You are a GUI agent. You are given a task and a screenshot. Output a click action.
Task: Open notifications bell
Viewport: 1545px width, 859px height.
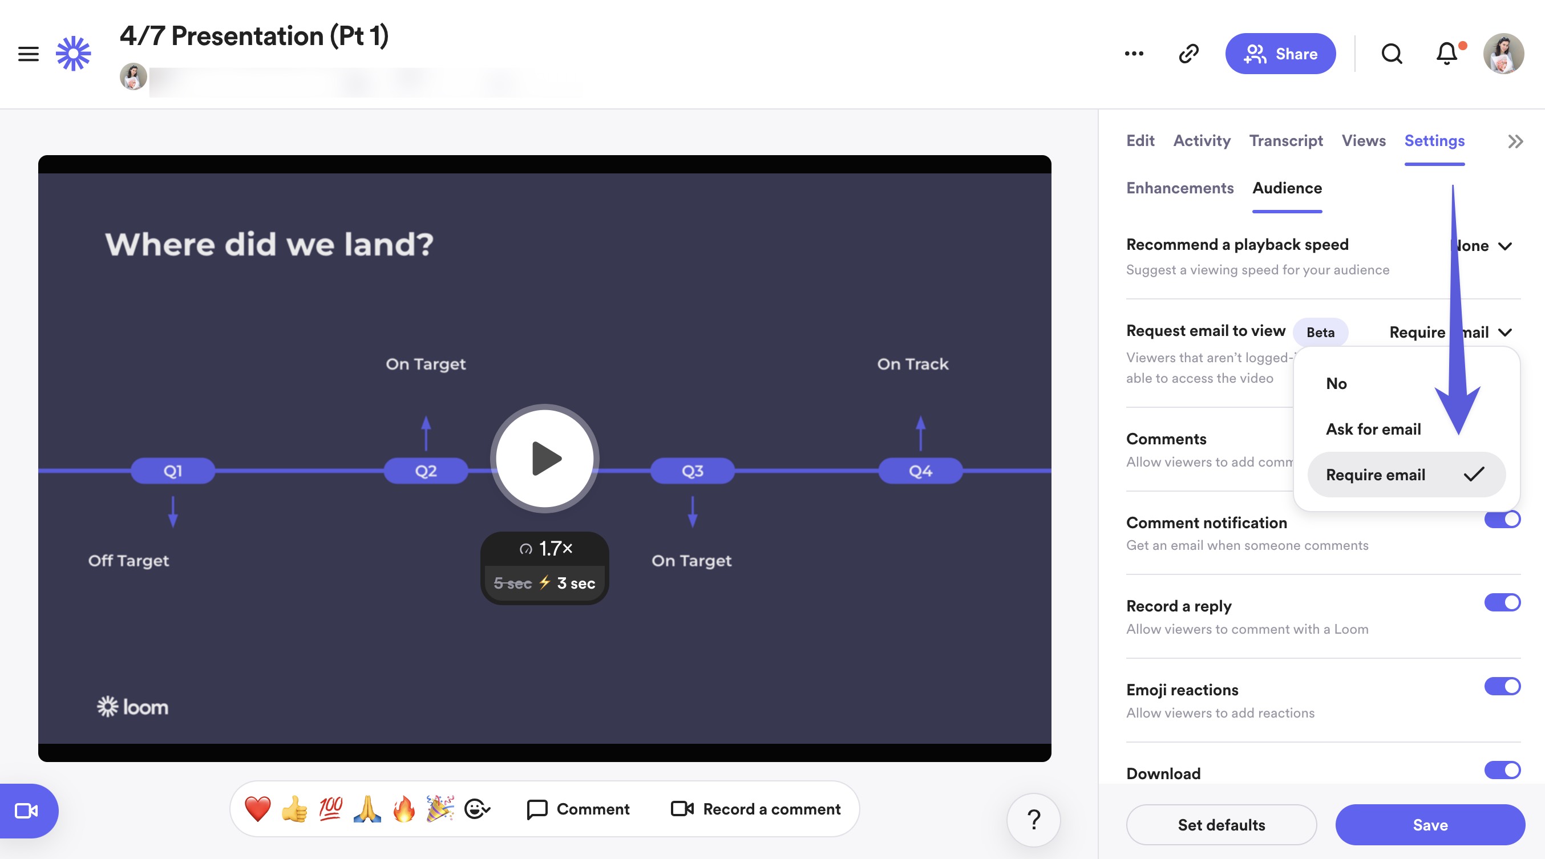tap(1446, 54)
